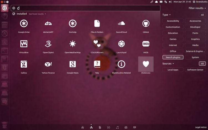This screenshot has width=208, height=130.
Task: Toggle the Accessibility type filter
Action: coord(173,21)
